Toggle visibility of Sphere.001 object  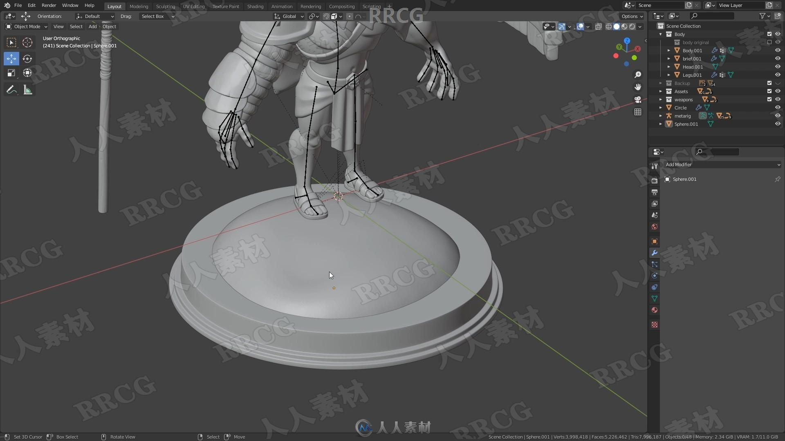click(777, 124)
